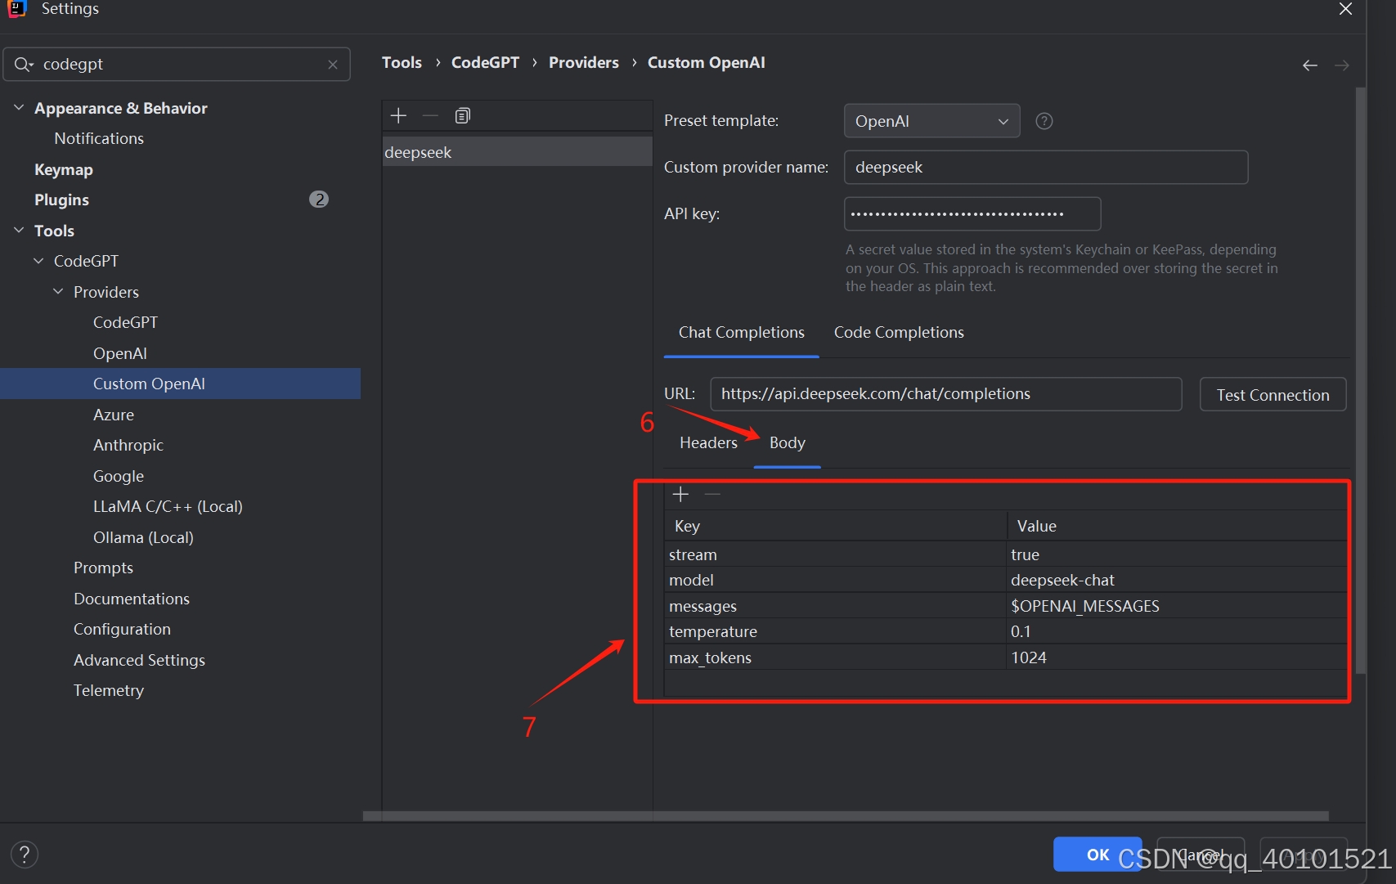Click the Plugins update count badge
Viewport: 1396px width, 884px height.
click(319, 200)
